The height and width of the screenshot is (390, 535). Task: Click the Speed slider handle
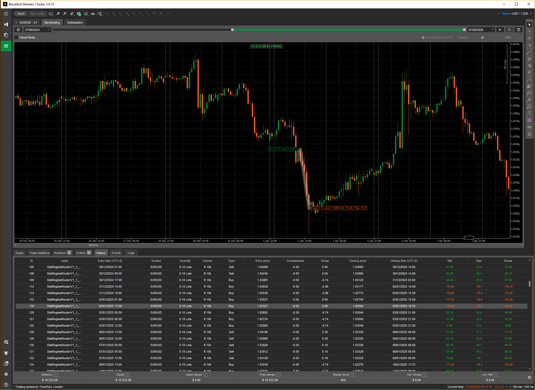482,38
